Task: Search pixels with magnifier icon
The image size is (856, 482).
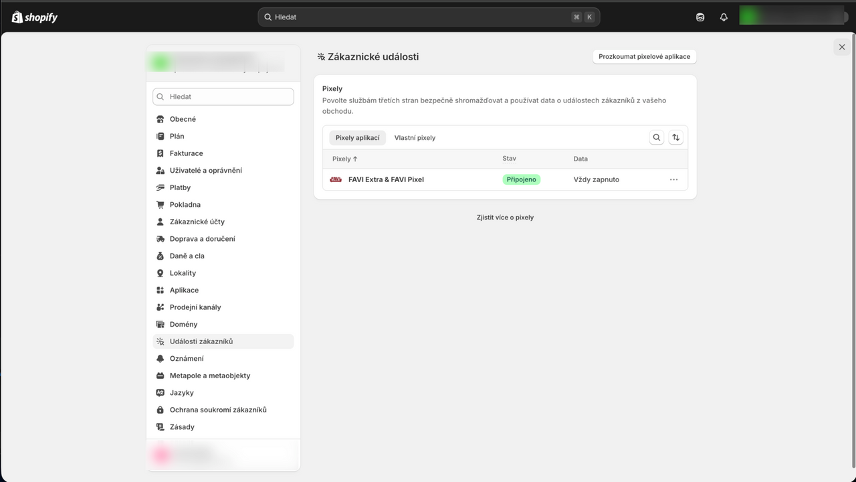Action: click(x=657, y=137)
